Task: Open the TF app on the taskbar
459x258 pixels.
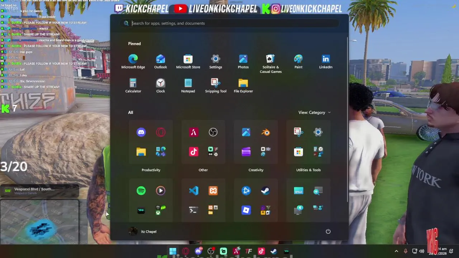Action: pyautogui.click(x=249, y=251)
